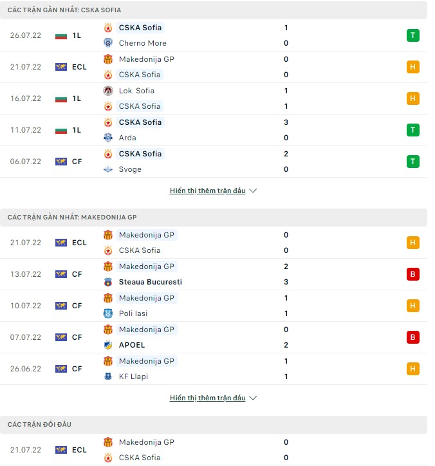The height and width of the screenshot is (466, 435).
Task: Open the APOEL team name on 07.07.22
Action: (x=132, y=345)
